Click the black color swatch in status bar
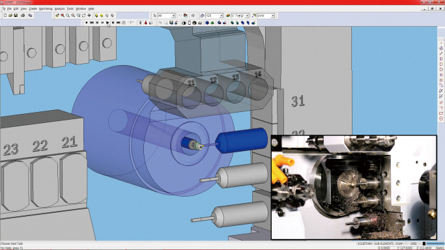Viewport: 445px width, 250px height. point(424,243)
